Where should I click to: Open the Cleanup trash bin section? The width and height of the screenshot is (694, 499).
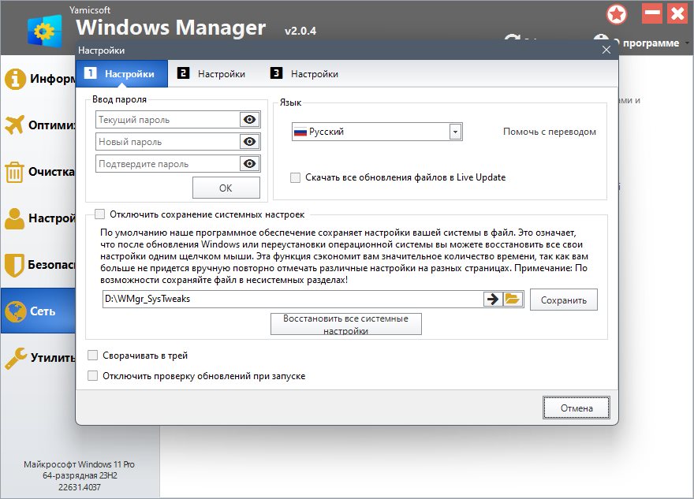click(14, 172)
